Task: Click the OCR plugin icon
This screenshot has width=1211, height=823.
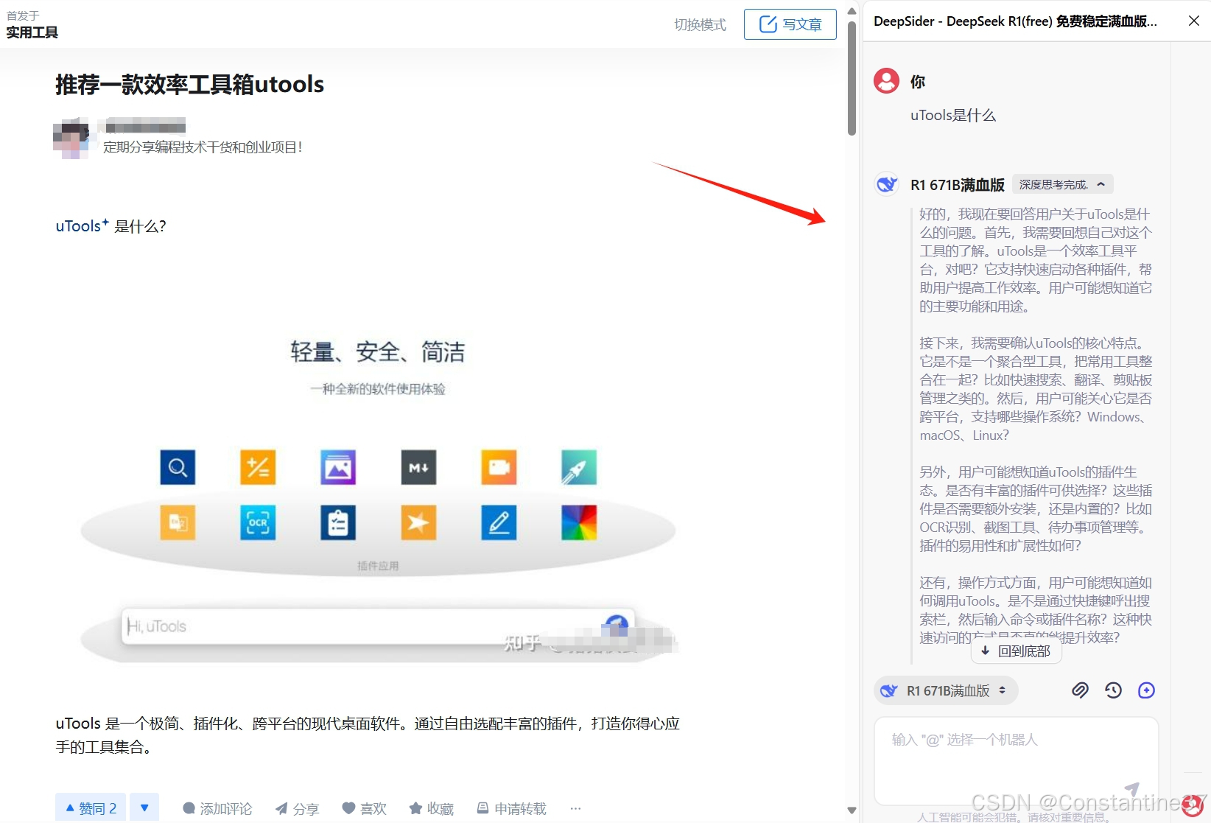Action: 258,522
